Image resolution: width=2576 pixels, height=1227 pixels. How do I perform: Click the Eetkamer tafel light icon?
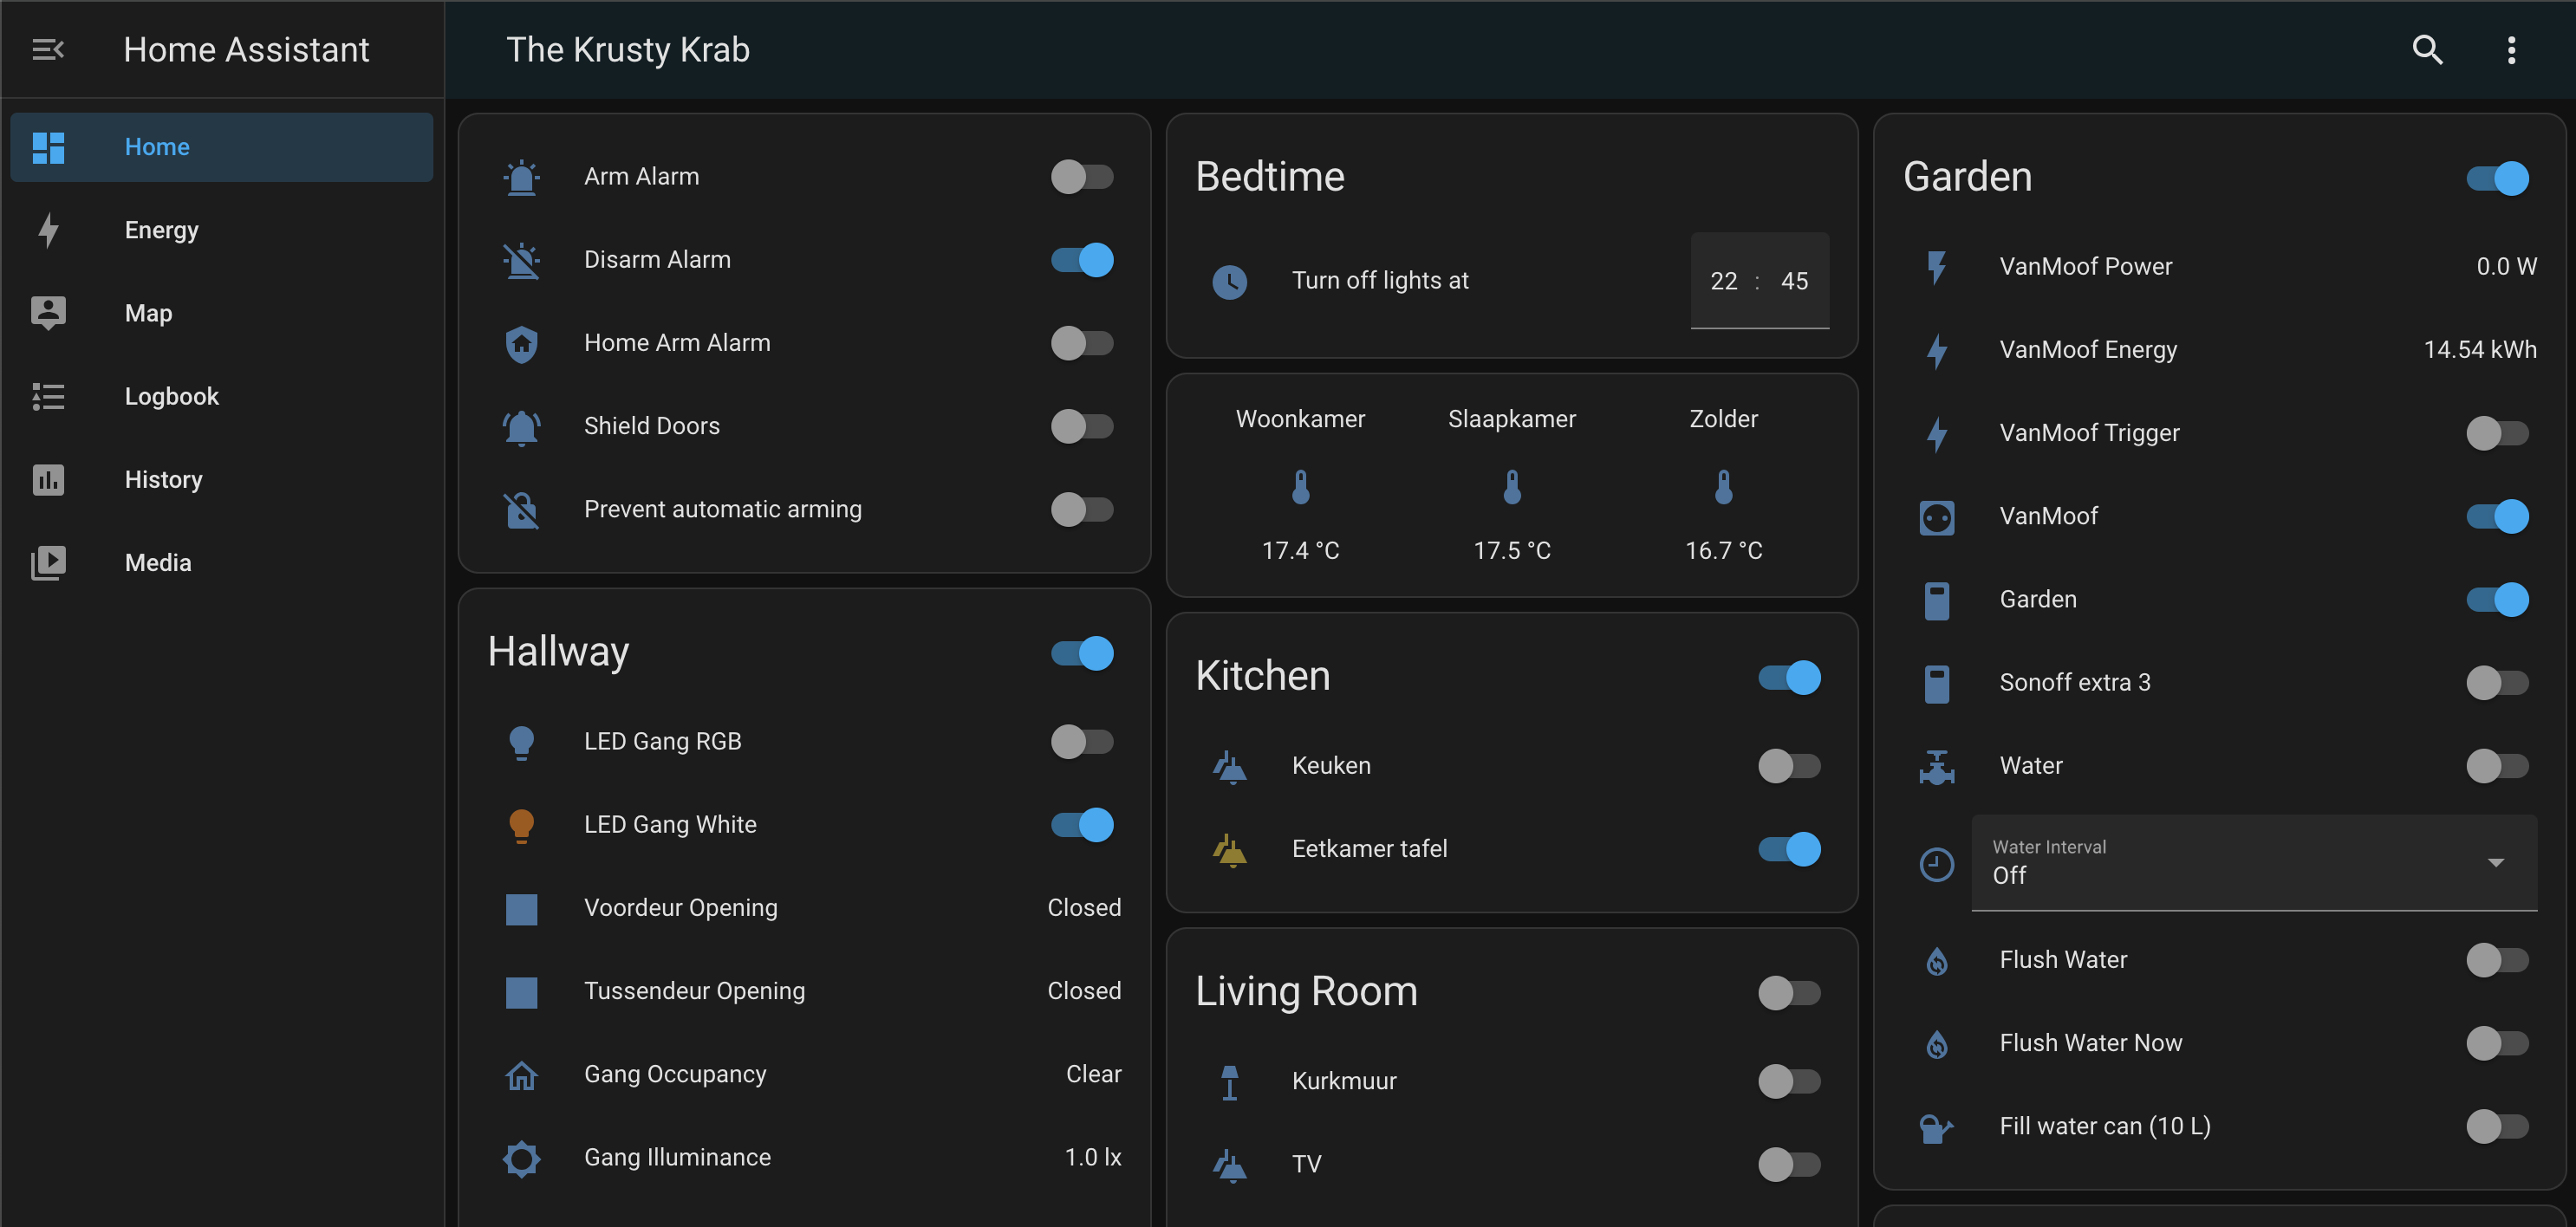[x=1229, y=849]
